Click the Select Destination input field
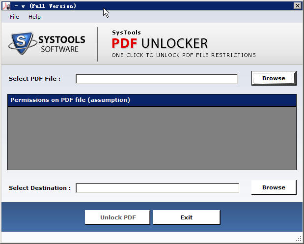 157,188
